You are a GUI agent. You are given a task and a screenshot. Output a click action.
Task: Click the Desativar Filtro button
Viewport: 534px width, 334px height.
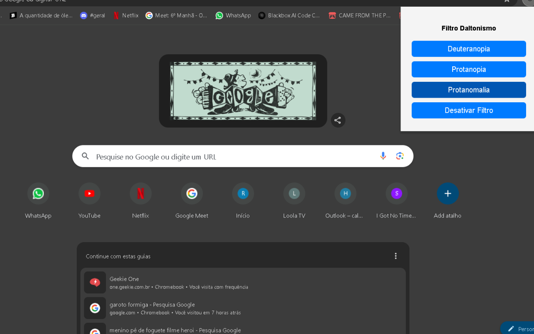(469, 110)
